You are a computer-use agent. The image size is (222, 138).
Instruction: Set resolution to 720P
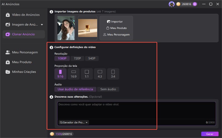(x=77, y=59)
